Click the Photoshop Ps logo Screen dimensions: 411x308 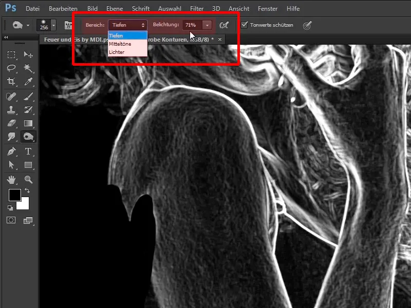10,8
